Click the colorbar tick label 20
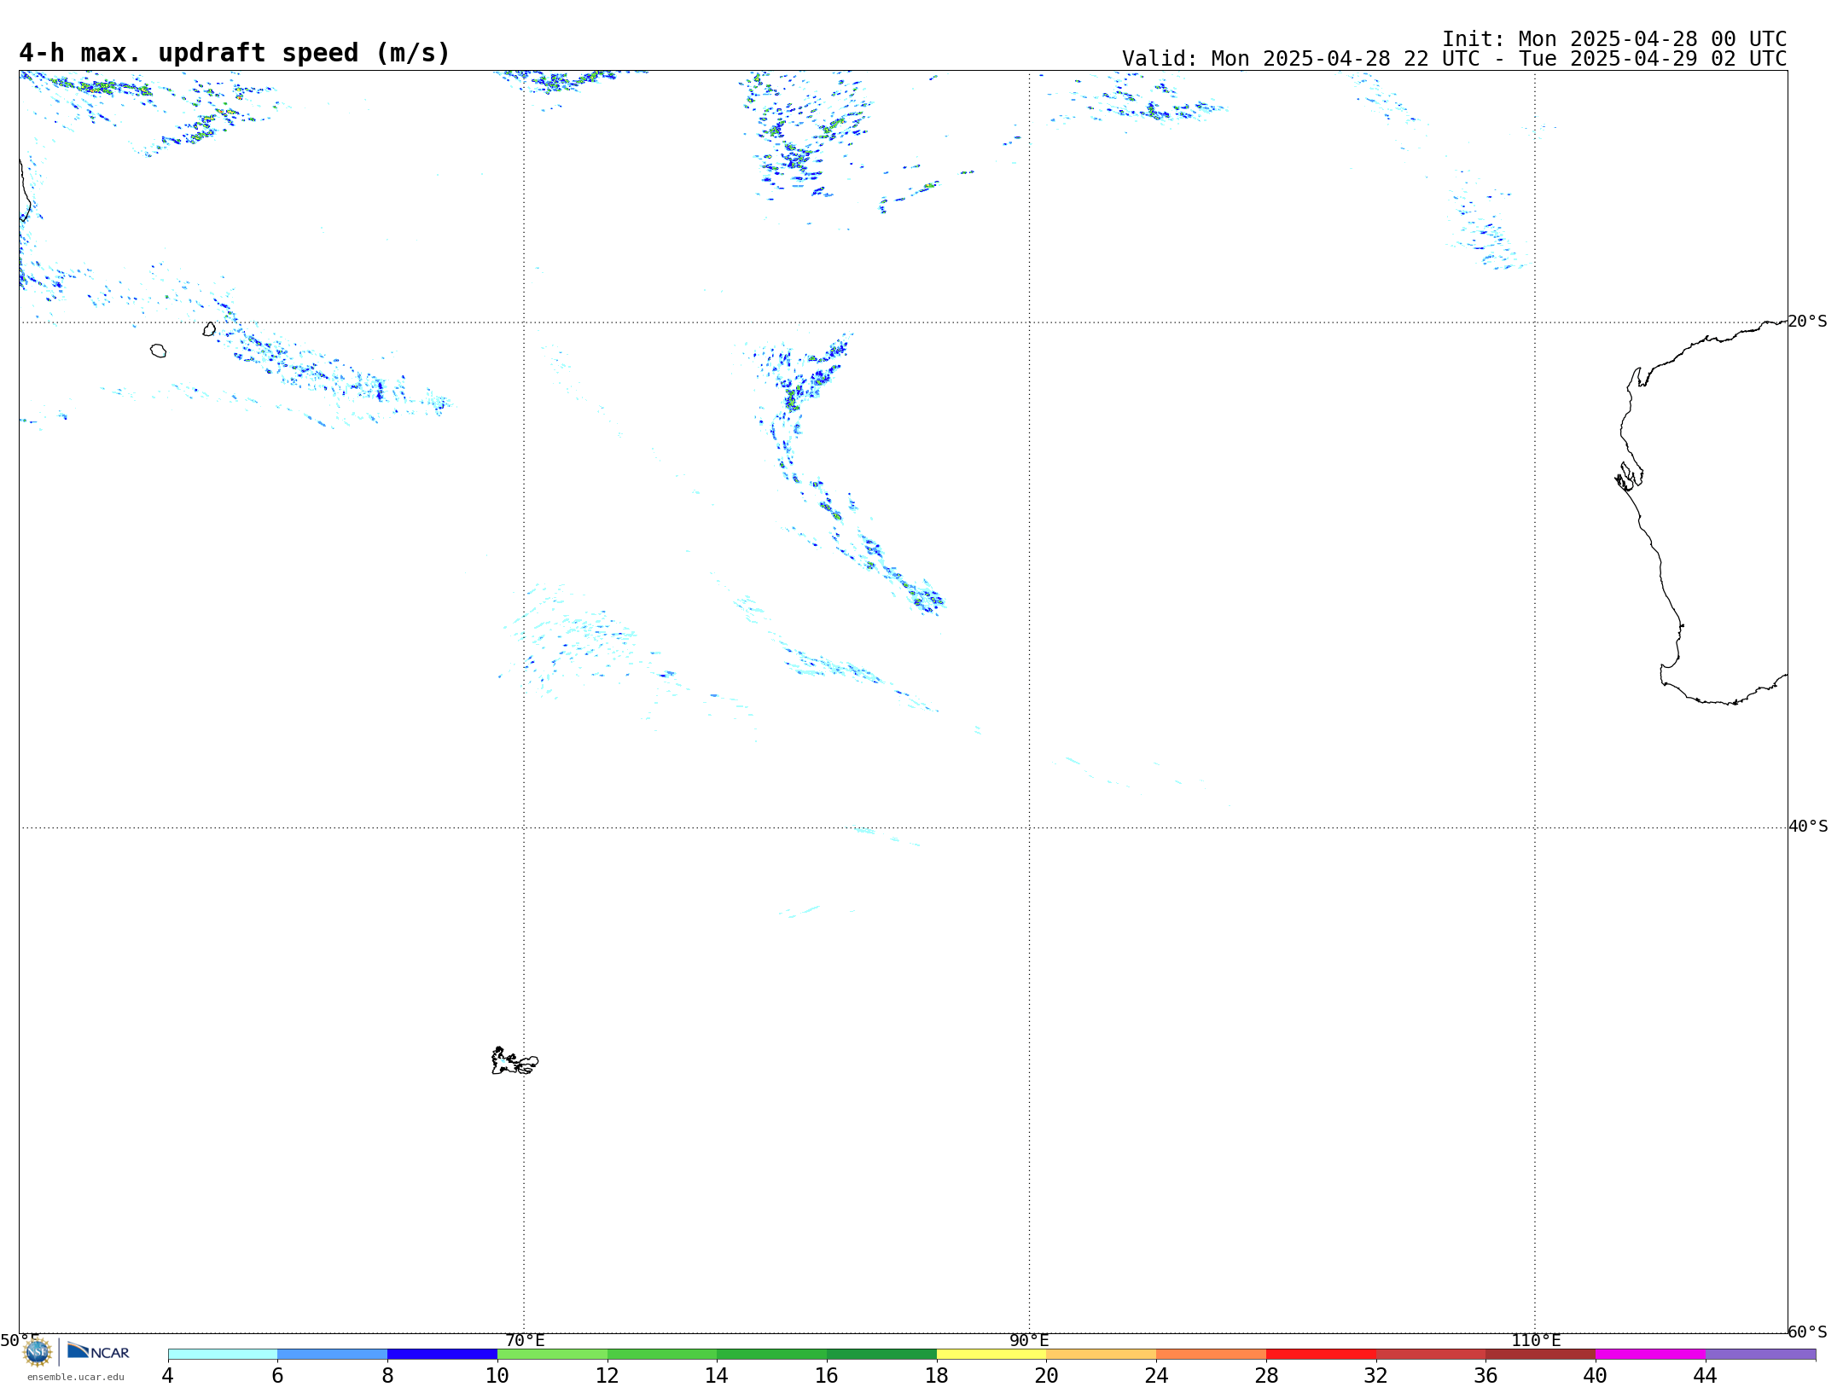This screenshot has width=1843, height=1387. 1047,1375
